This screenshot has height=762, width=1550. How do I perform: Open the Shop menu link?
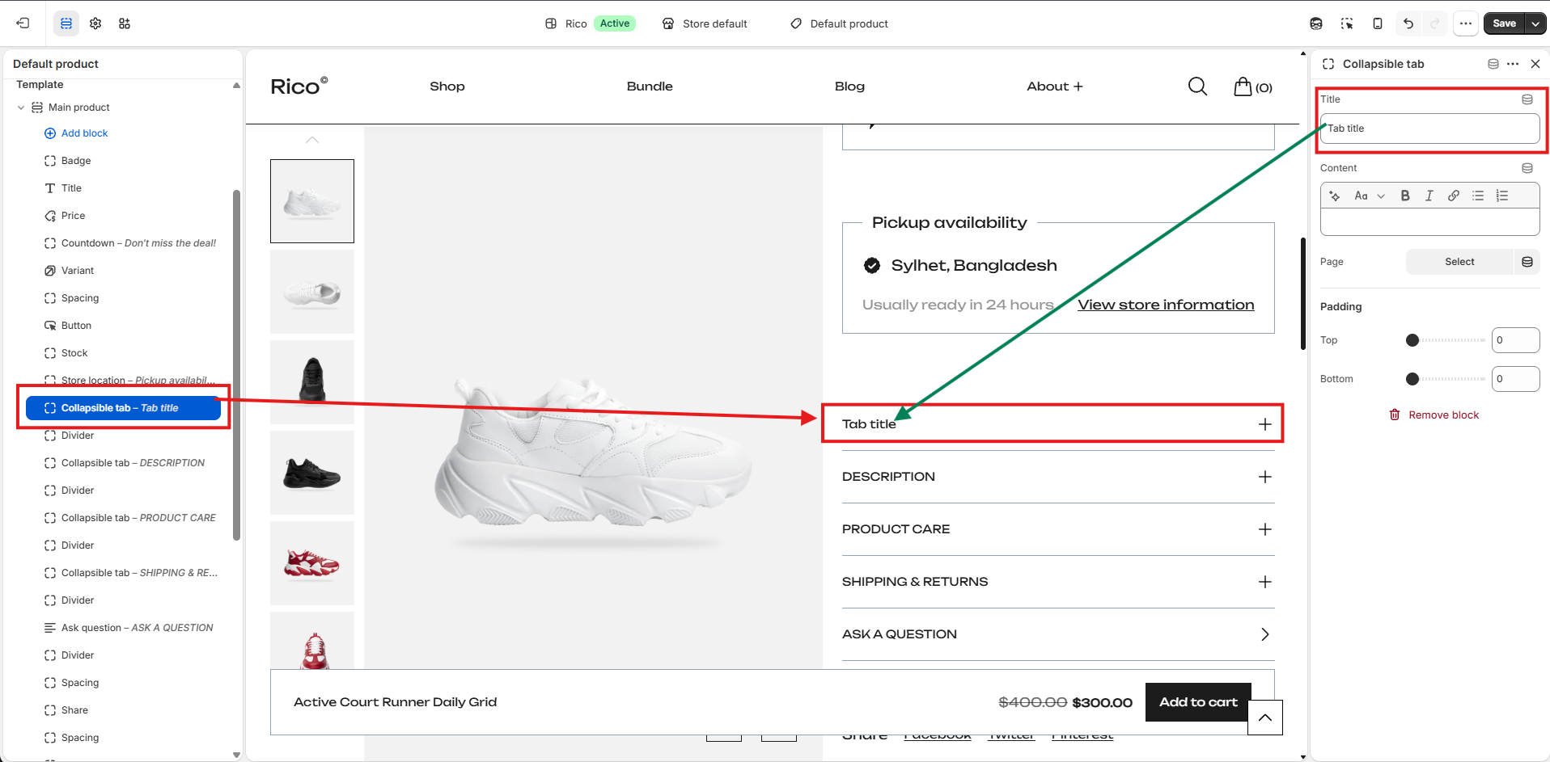pyautogui.click(x=447, y=86)
